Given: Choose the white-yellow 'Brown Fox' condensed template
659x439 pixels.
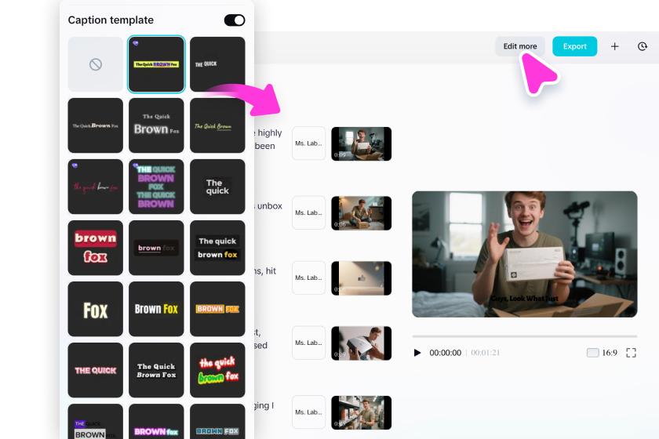Looking at the screenshot, I should 156,309.
